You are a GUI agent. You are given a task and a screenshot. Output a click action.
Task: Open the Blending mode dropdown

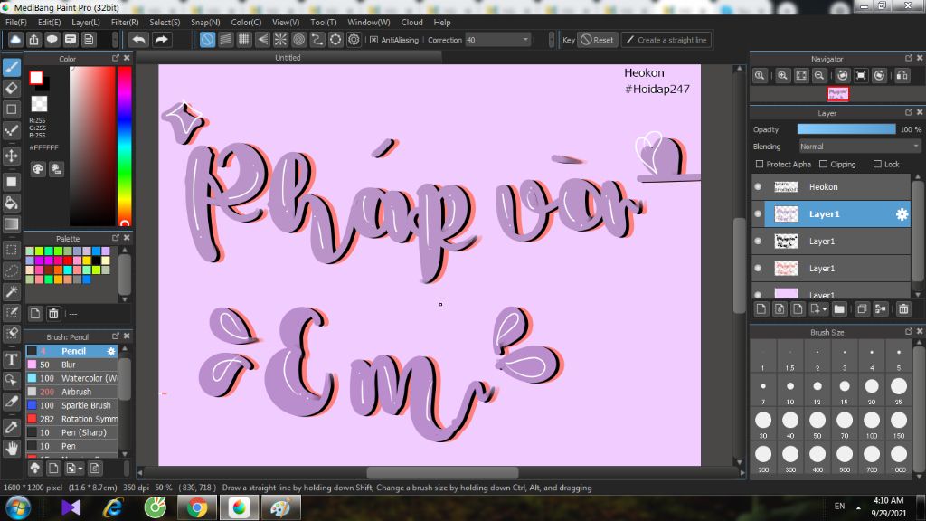tap(859, 147)
